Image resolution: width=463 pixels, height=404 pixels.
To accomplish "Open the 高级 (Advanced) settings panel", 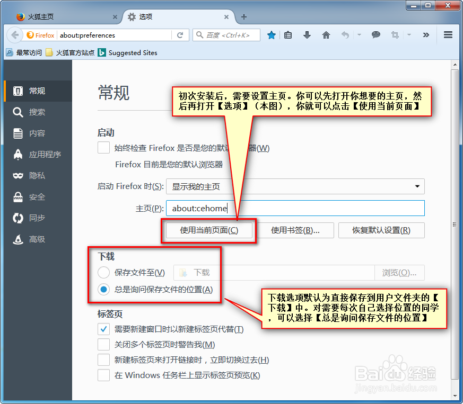I will (x=37, y=239).
